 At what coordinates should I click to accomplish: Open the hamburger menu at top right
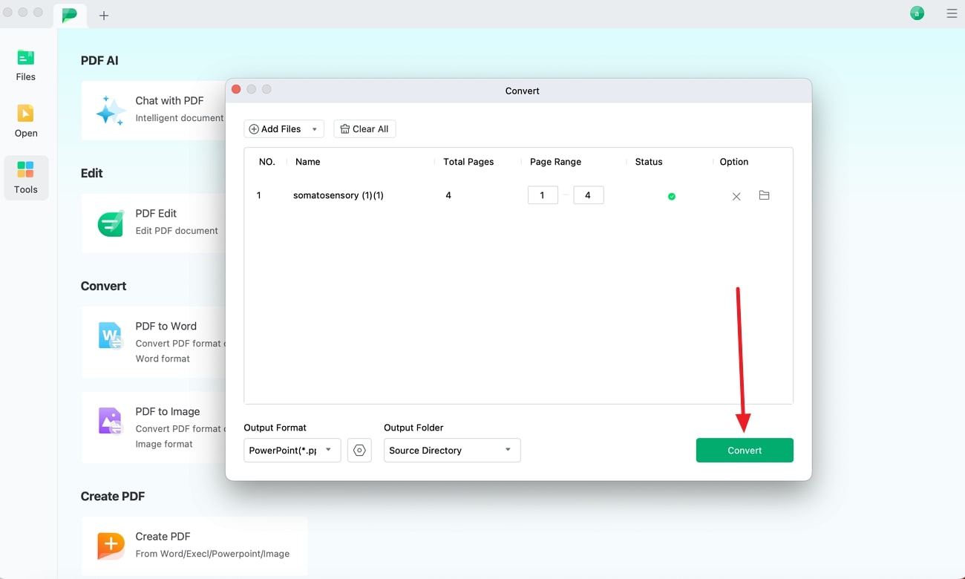tap(952, 13)
